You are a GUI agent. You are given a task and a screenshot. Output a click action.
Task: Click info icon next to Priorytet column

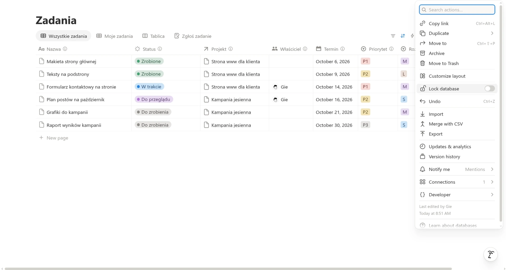[x=391, y=49]
